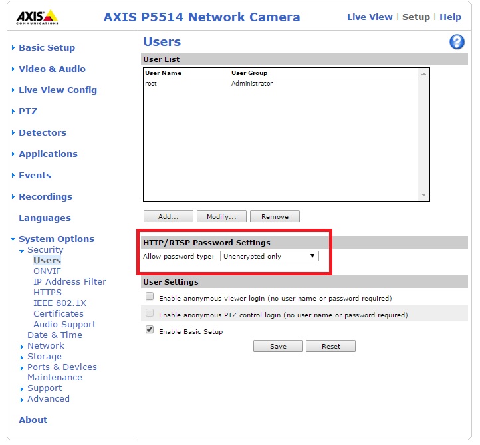Expand Live View Config section
The image size is (480, 445).
coord(58,90)
